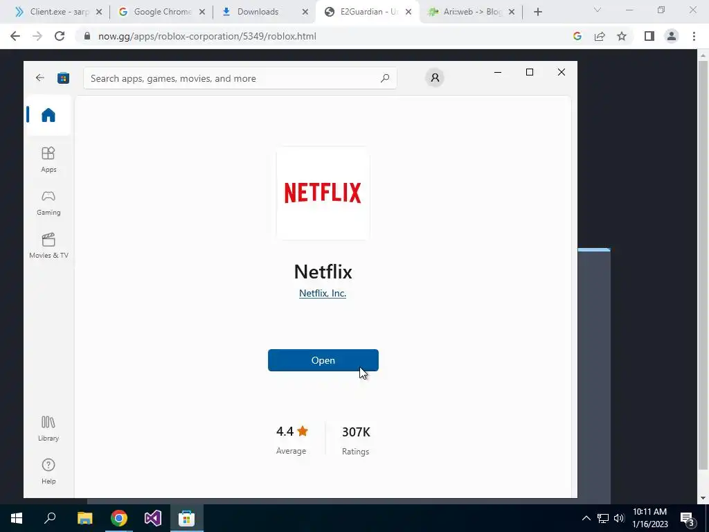709x532 pixels.
Task: Close the Downloads browser tab
Action: click(305, 12)
